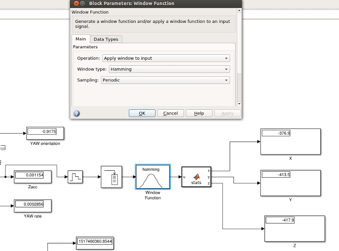Select the timestamp display showing 1517480360.8544
The width and height of the screenshot is (339, 251).
[x=94, y=243]
